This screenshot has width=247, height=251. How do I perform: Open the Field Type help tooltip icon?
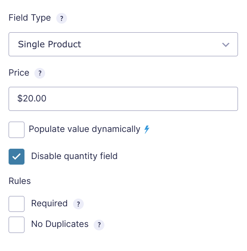pos(61,18)
